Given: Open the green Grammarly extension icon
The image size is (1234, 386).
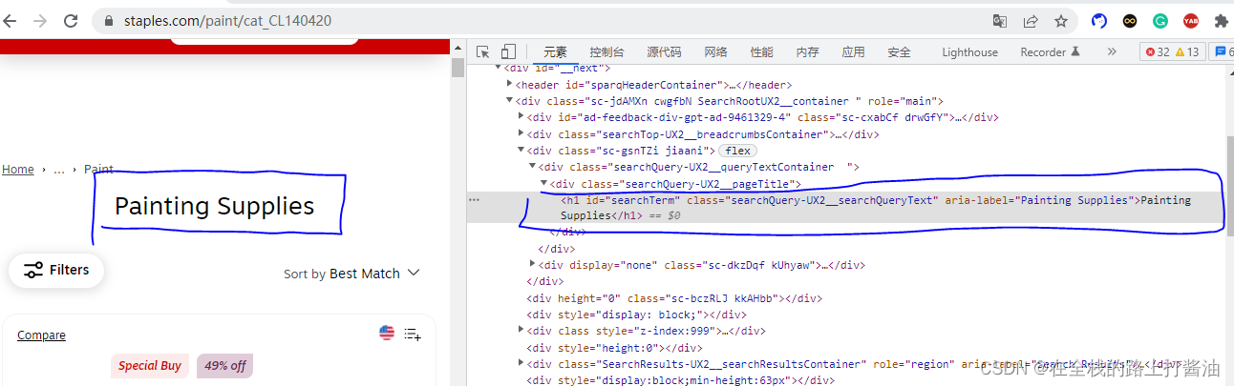Looking at the screenshot, I should 1160,21.
